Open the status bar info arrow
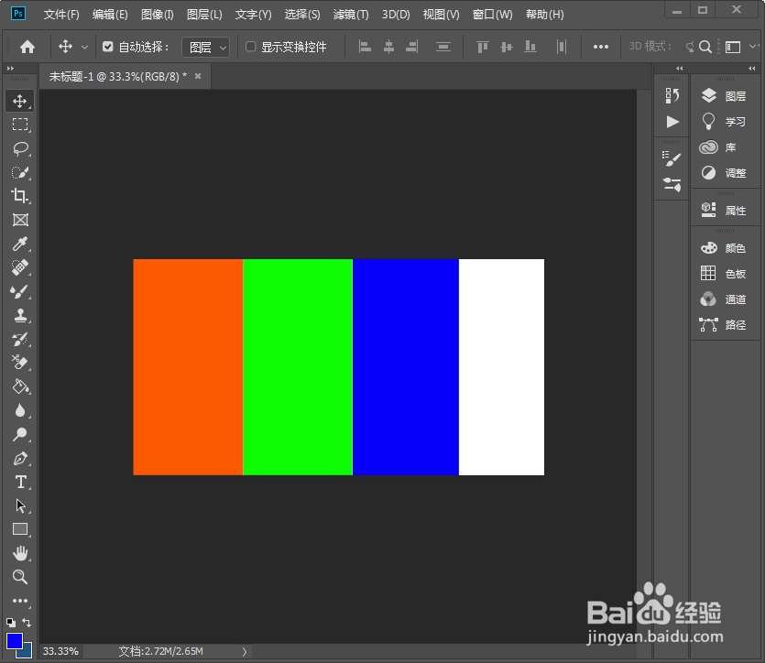Viewport: 765px width, 663px height. (245, 652)
